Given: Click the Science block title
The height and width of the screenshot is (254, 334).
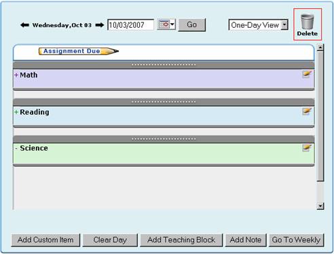Looking at the screenshot, I should (34, 148).
